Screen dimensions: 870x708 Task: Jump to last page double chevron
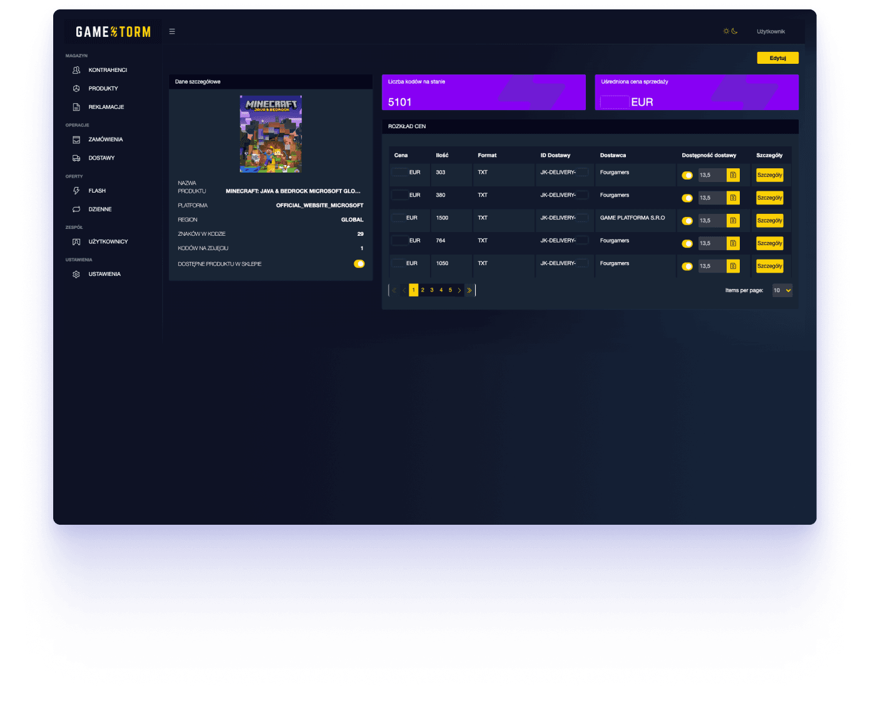pyautogui.click(x=469, y=290)
